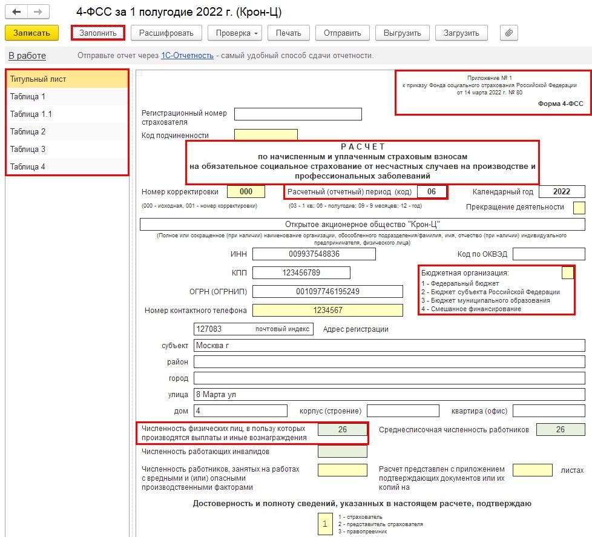
Task: Open the Таблица 3 section
Action: coord(67,149)
